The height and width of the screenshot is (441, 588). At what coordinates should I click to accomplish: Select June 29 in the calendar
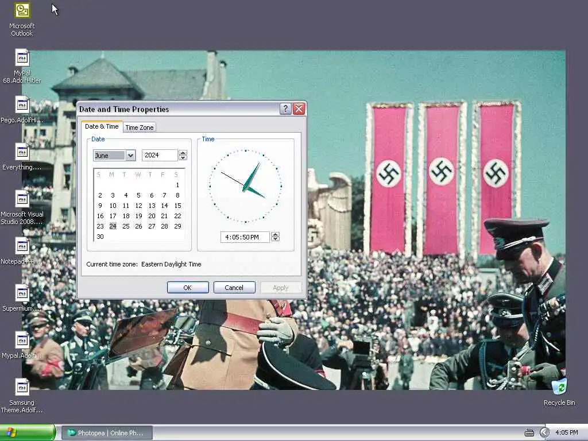tap(177, 226)
